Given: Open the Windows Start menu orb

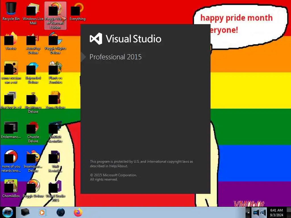Looking at the screenshot, I should pos(8,212).
